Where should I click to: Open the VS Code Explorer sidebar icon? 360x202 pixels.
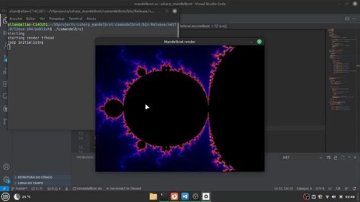(x=5, y=20)
